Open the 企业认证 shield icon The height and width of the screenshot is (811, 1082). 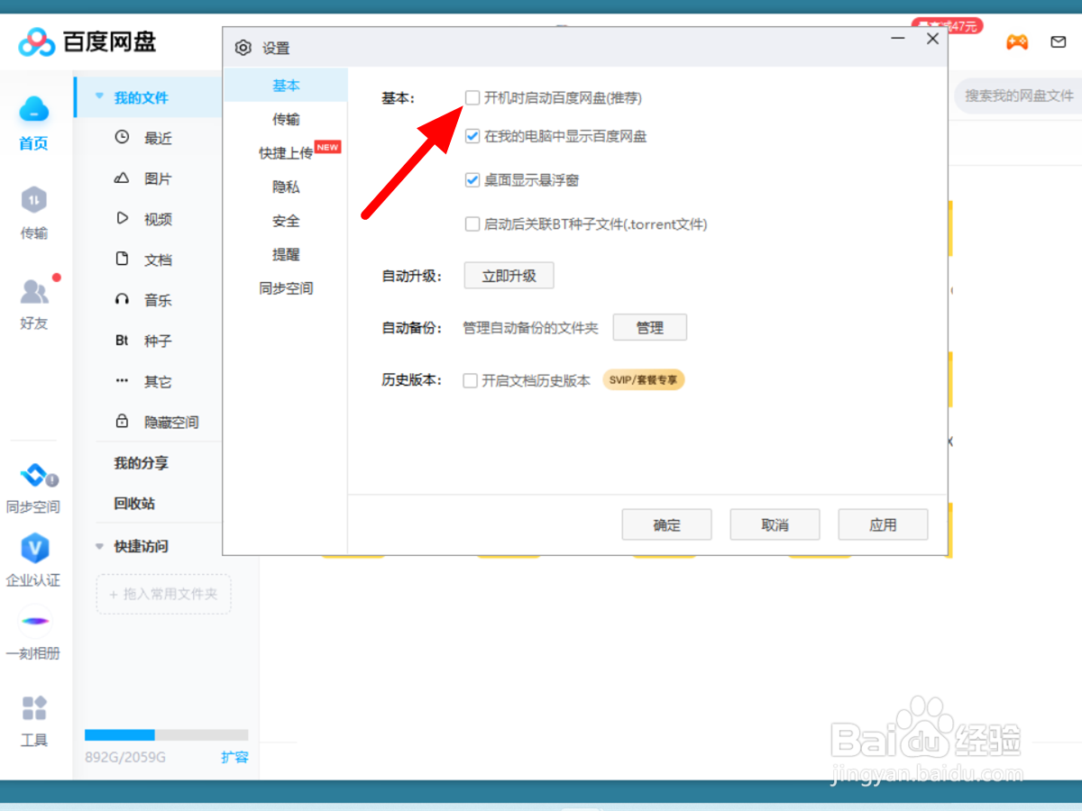point(34,548)
